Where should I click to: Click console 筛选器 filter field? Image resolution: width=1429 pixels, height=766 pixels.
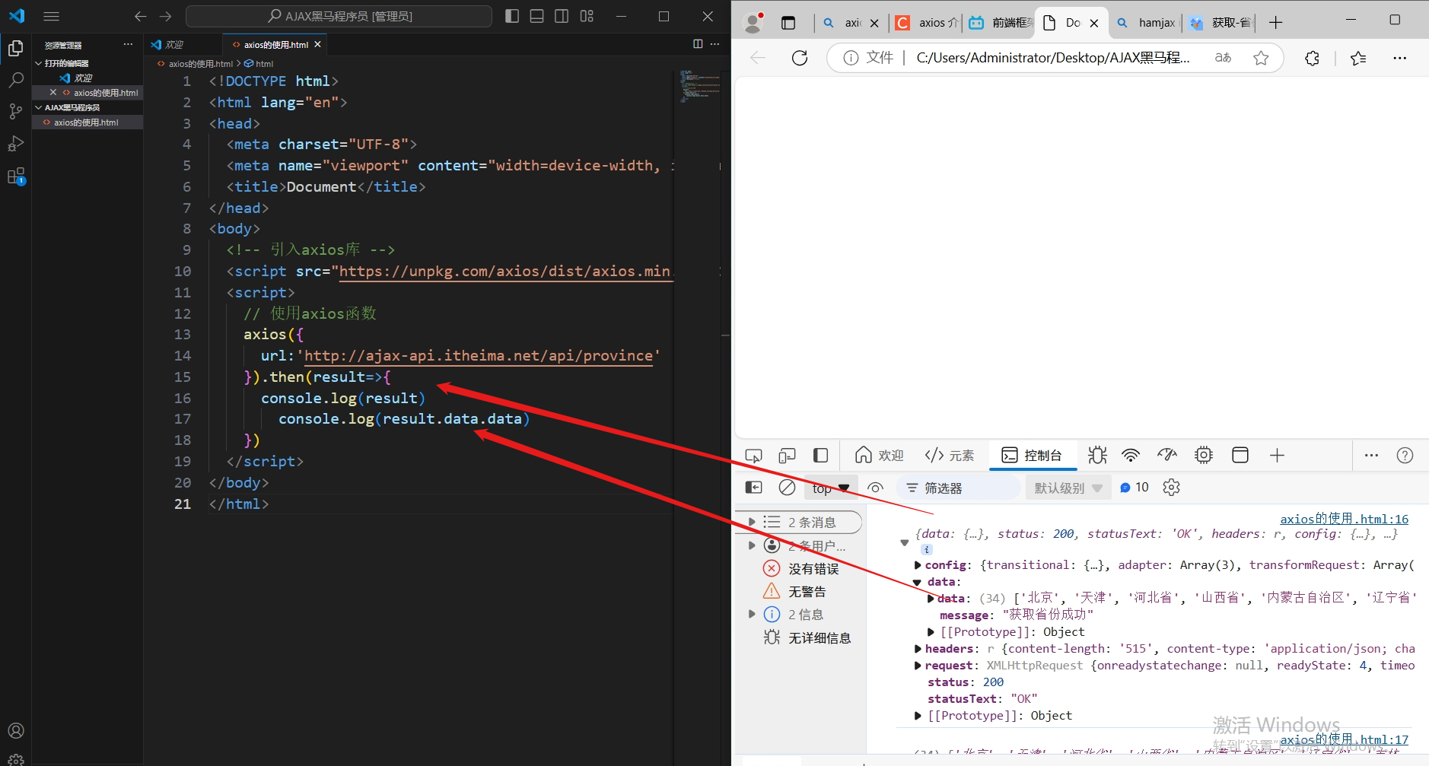(x=959, y=488)
